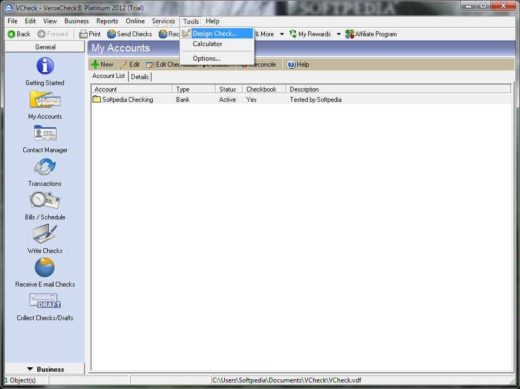The height and width of the screenshot is (389, 520).
Task: Click the Forward toolbar button
Action: point(53,34)
